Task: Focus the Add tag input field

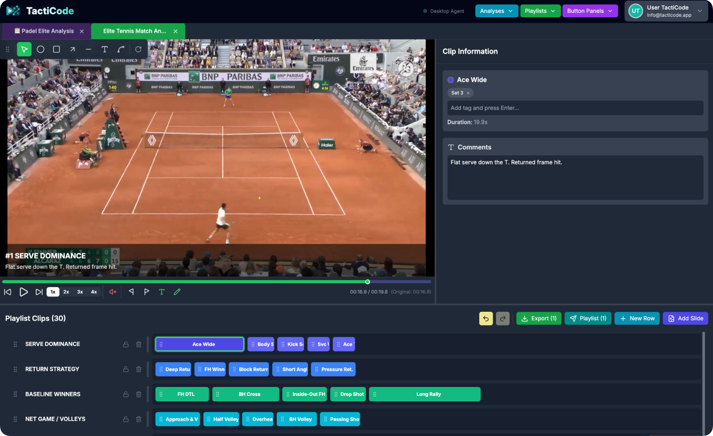Action: click(x=575, y=108)
